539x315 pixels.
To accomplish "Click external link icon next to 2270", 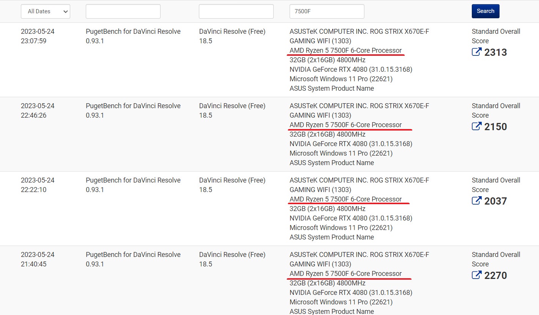I will [476, 275].
